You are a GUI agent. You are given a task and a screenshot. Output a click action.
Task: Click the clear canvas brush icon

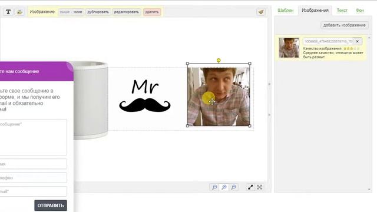tap(260, 12)
